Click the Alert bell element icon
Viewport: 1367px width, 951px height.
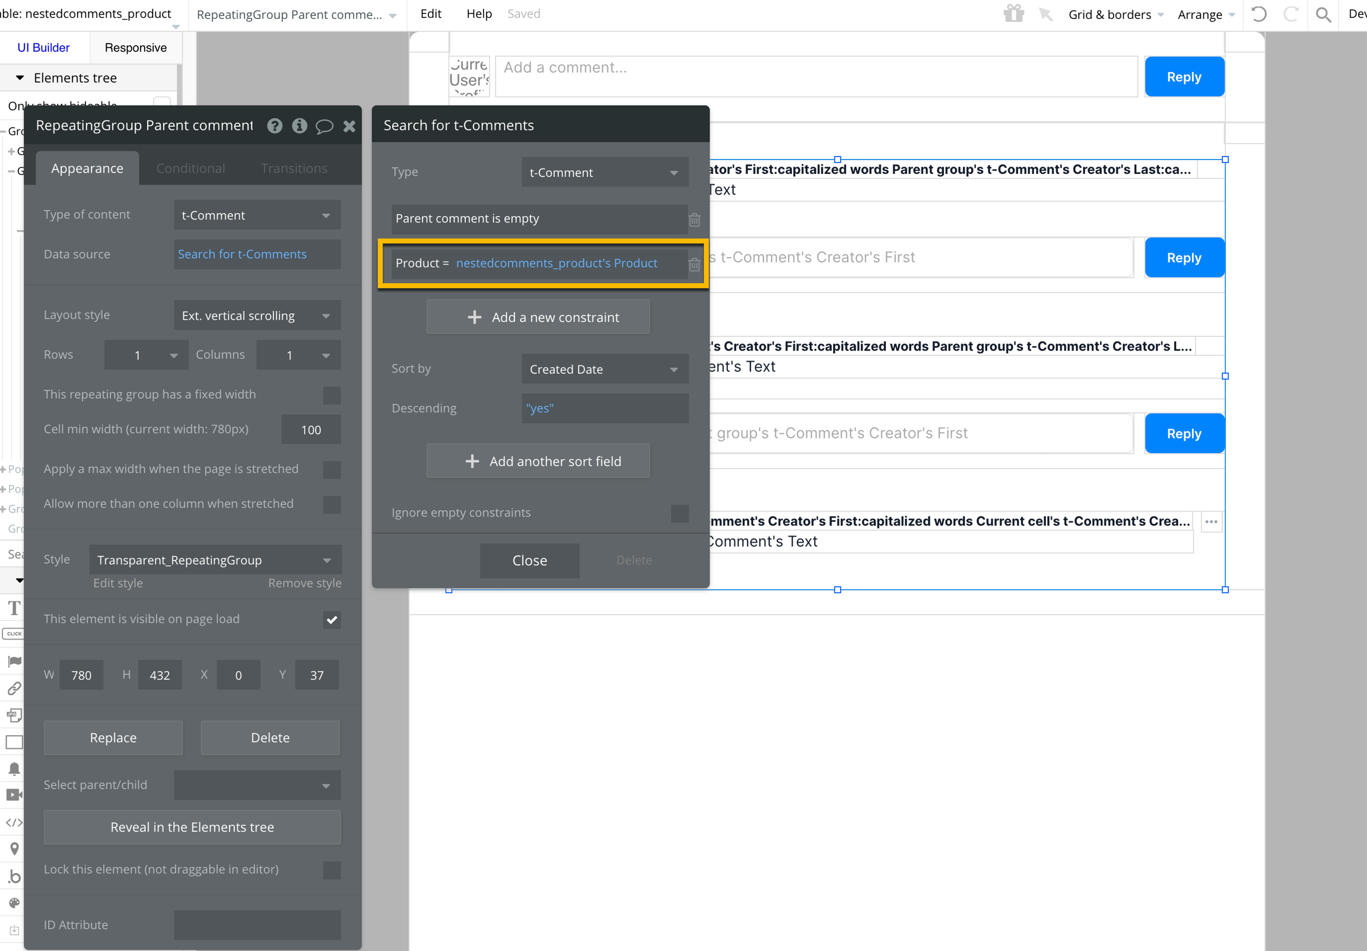pyautogui.click(x=14, y=768)
